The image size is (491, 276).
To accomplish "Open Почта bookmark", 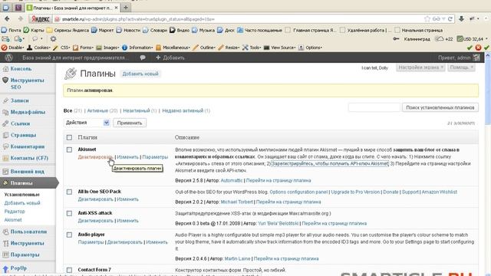I will click(x=11, y=31).
